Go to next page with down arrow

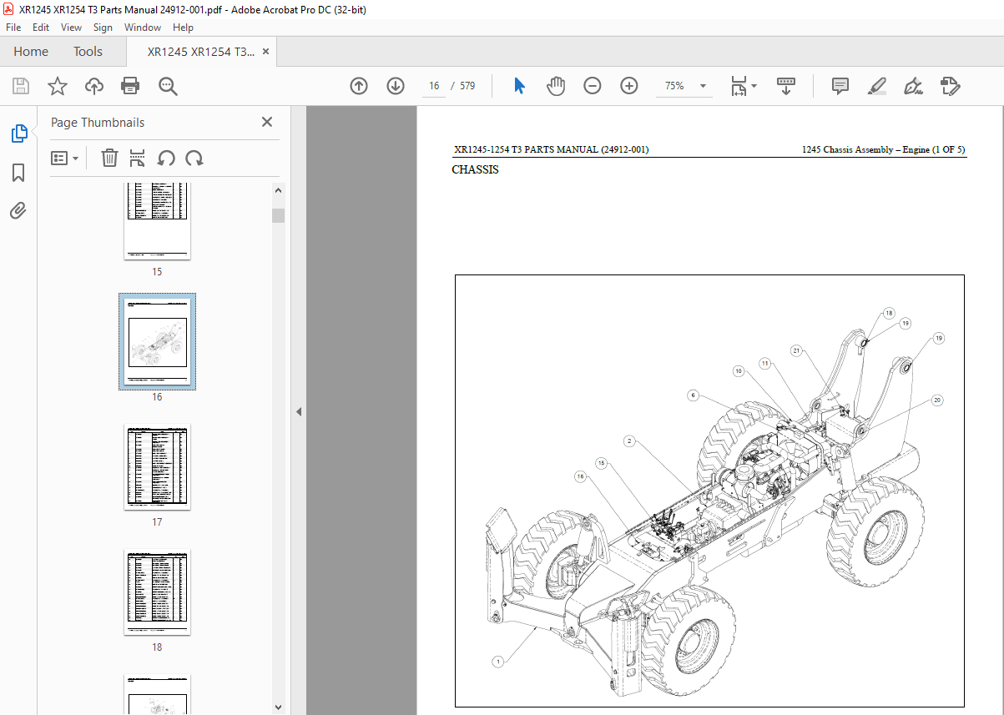[395, 85]
